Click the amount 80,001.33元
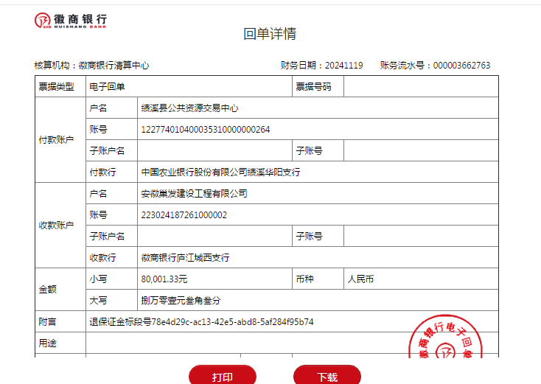 [x=164, y=279]
